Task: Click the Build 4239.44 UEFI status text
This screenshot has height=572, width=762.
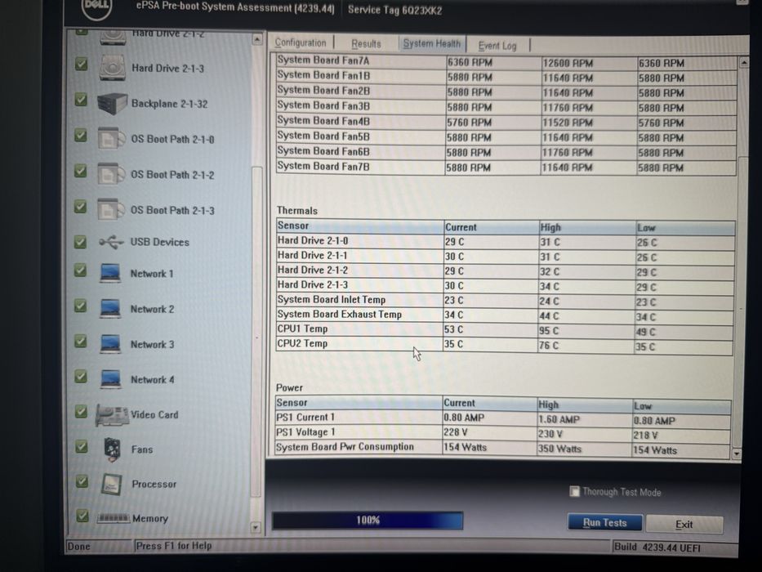Action: click(x=657, y=547)
